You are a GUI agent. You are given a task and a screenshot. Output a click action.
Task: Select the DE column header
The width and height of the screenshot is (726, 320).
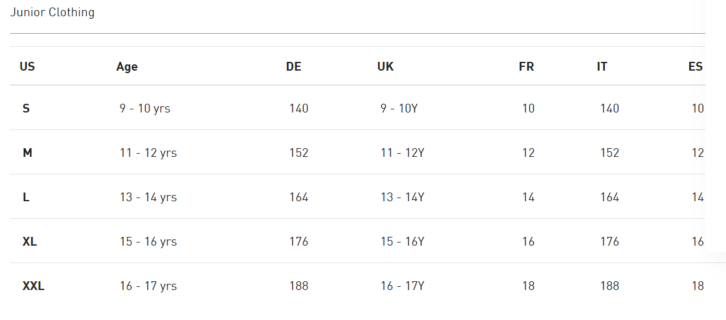pos(294,67)
